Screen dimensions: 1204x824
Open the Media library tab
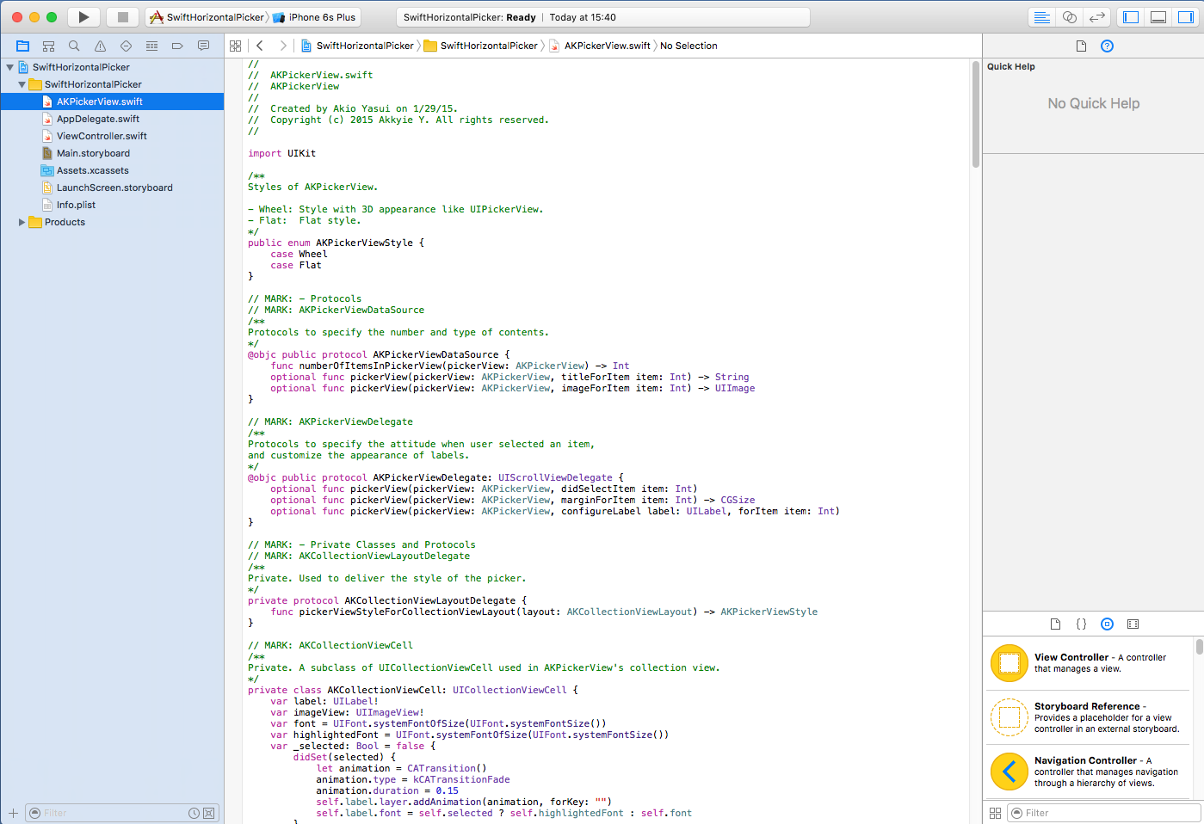tap(1133, 624)
